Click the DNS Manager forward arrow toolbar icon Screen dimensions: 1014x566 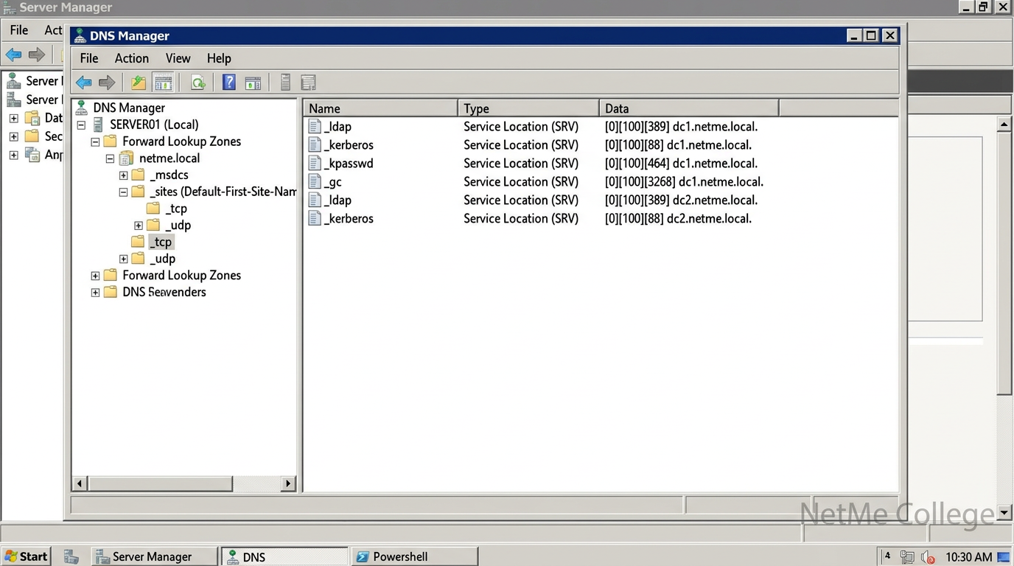tap(107, 83)
